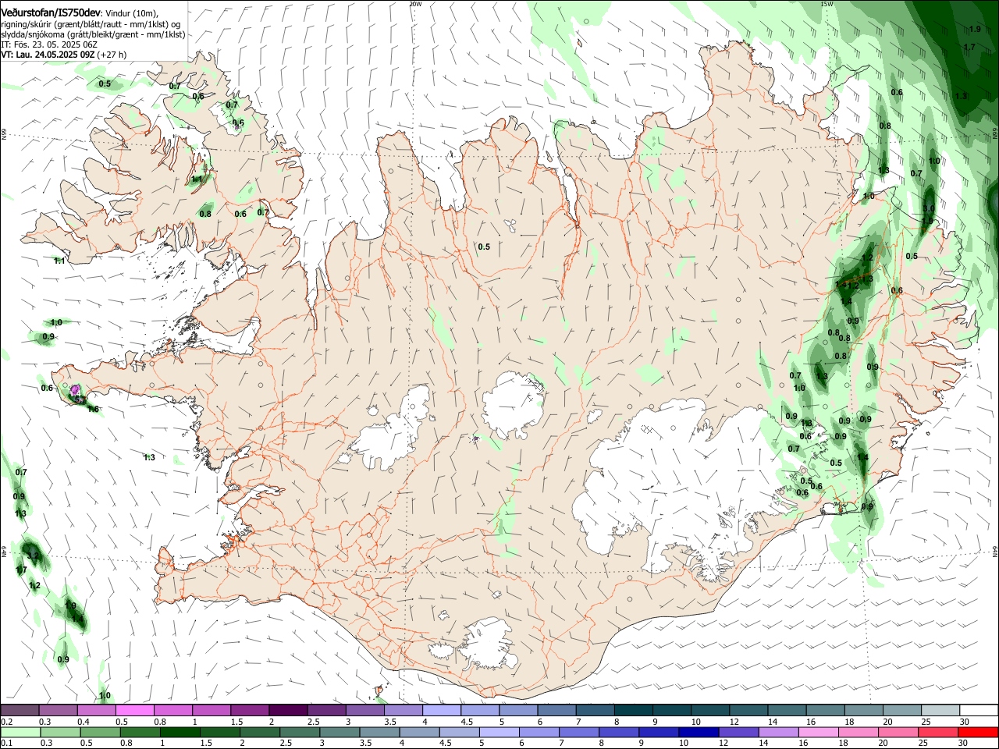Click the 0.5 value in north-central Iceland

click(484, 247)
